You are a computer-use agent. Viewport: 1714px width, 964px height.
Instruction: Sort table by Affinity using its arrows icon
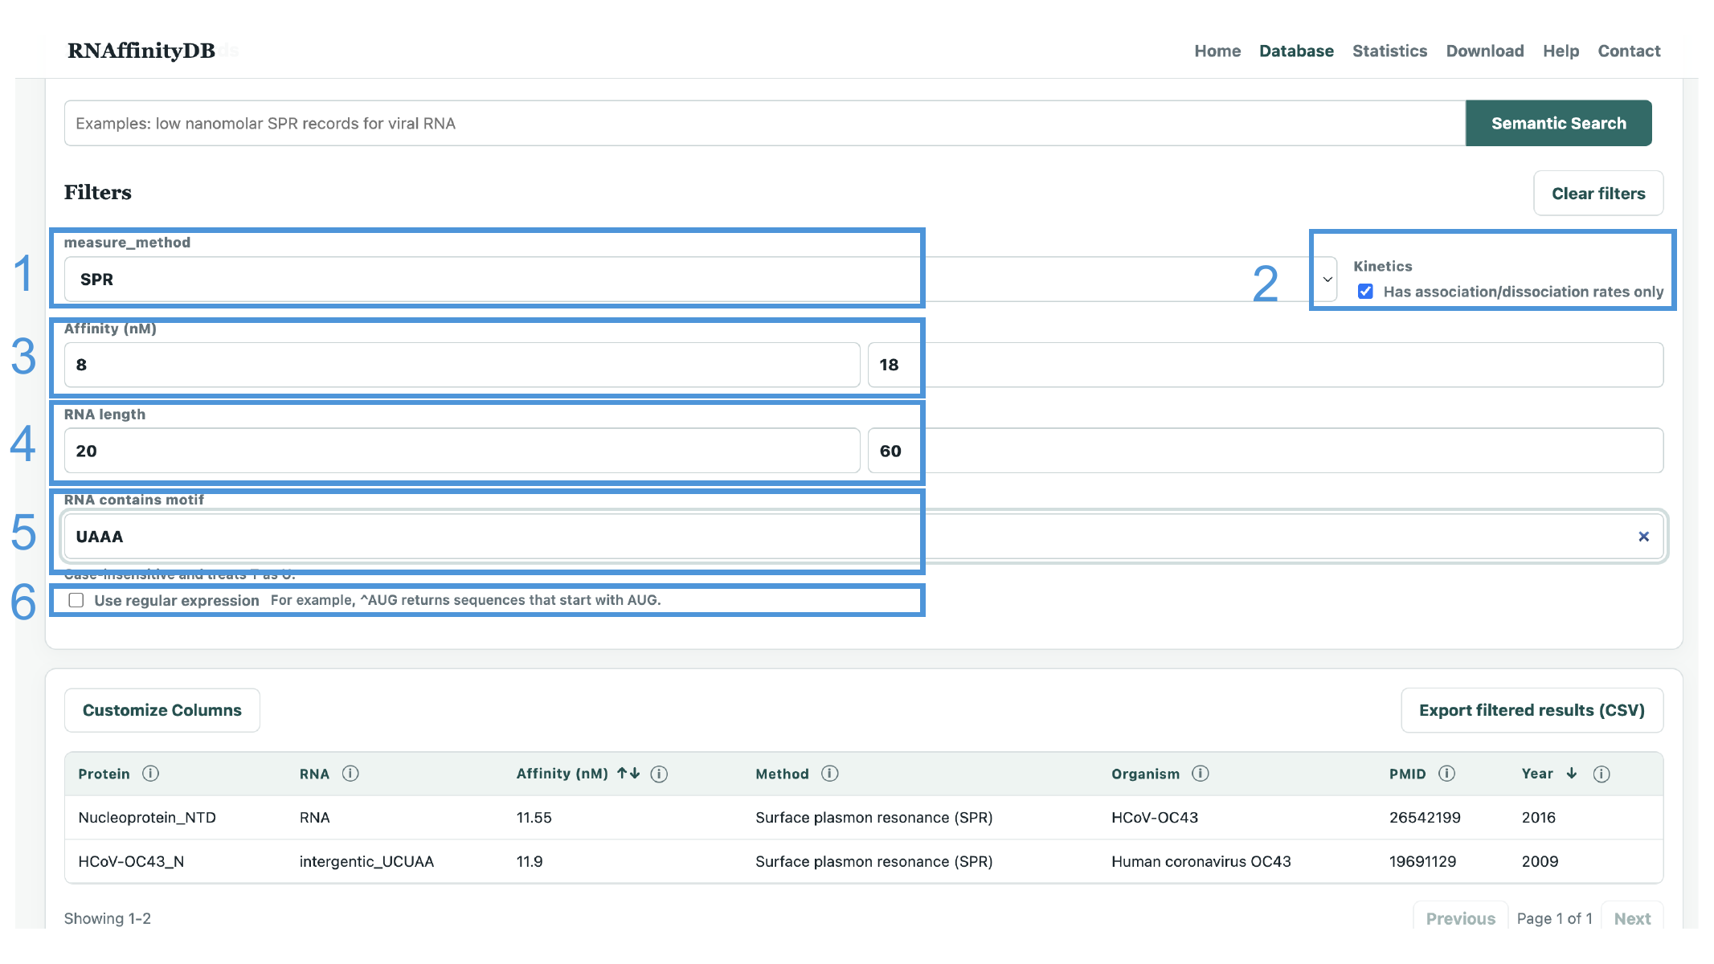(628, 774)
